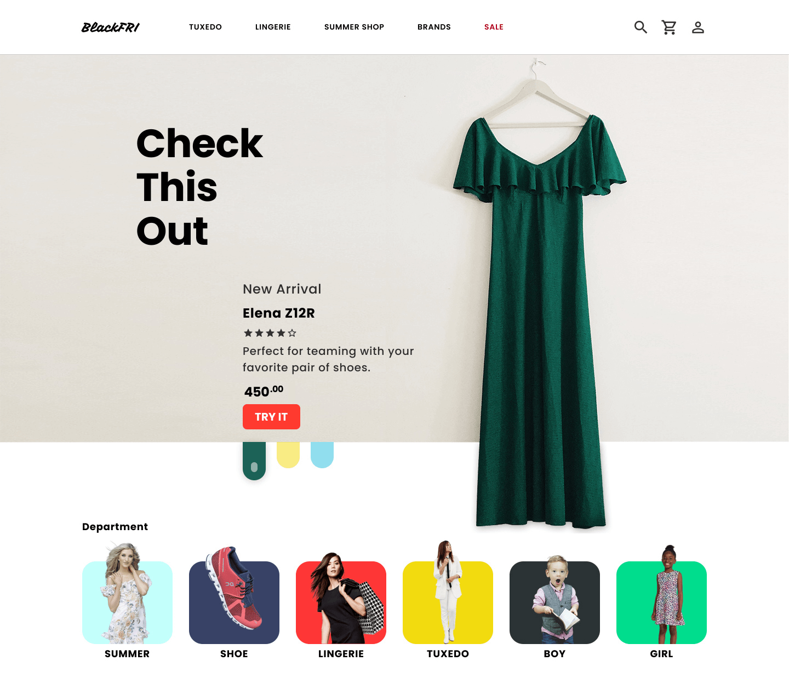This screenshot has width=789, height=678.
Task: Select the dark green color swatch
Action: (254, 461)
